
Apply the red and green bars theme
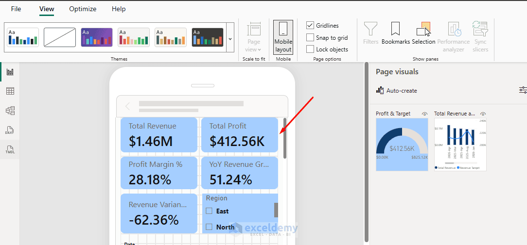click(134, 37)
